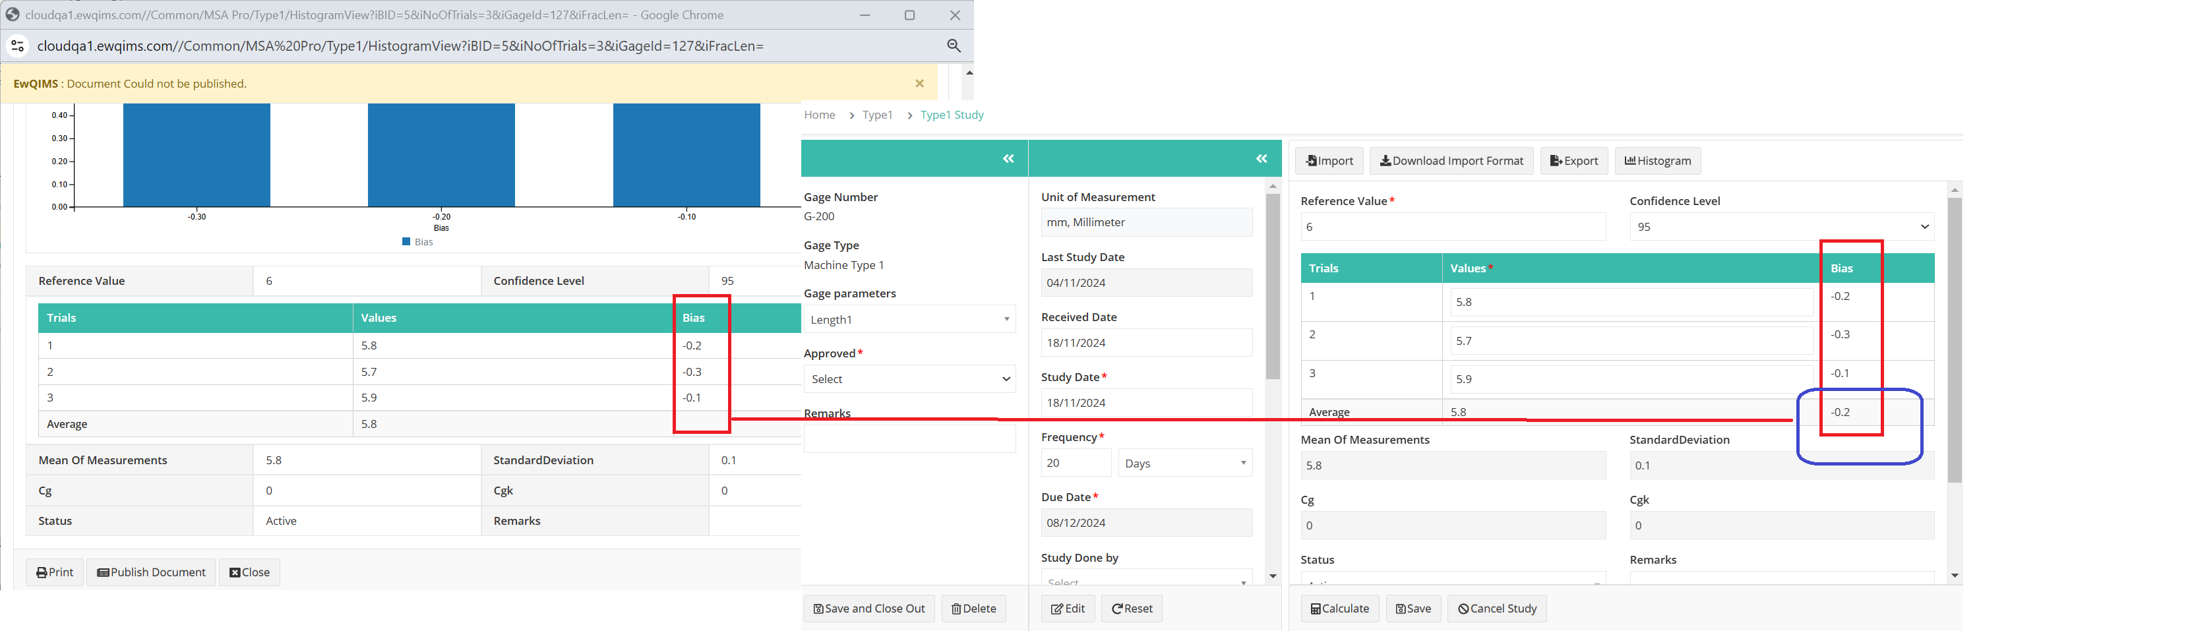Click the right study panel scrollbar thumb
This screenshot has width=2192, height=631.
tap(1955, 340)
